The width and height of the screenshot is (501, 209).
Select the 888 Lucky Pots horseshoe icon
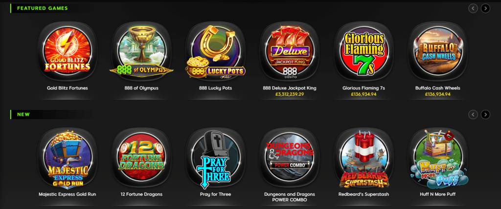pos(216,51)
